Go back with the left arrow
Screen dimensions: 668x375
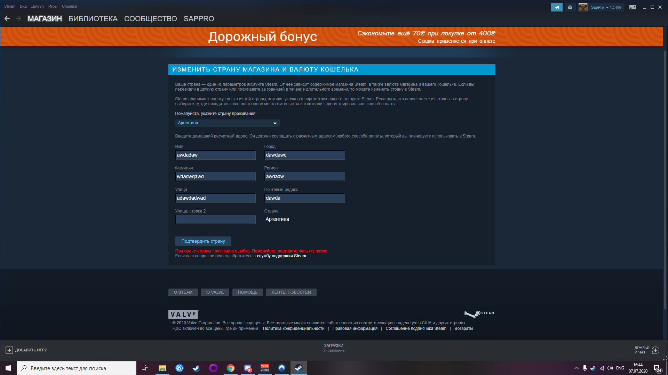tap(7, 19)
